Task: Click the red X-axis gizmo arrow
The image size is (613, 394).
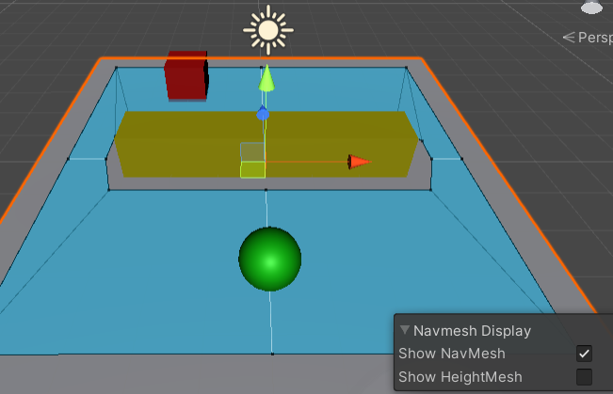Action: point(360,162)
